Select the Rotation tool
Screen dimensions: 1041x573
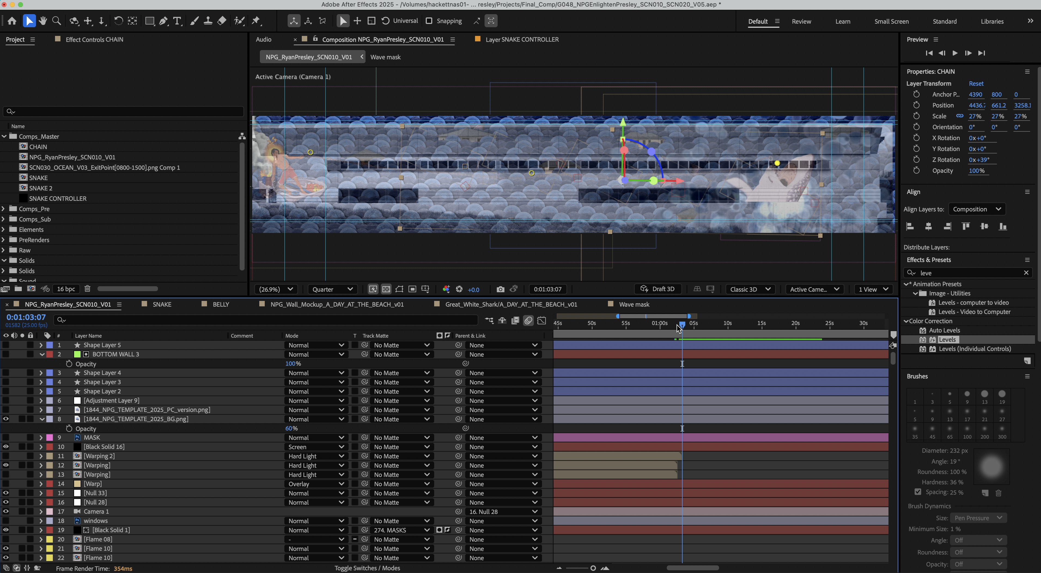[118, 21]
